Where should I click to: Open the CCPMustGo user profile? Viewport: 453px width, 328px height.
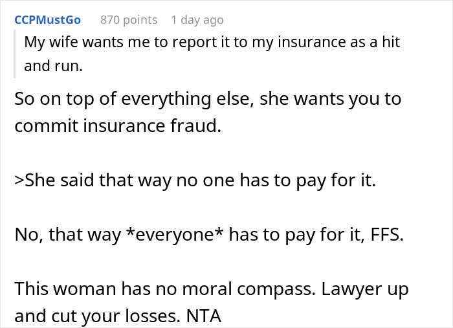point(47,19)
